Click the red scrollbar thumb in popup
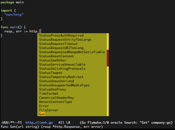175x130 pixels. (x=108, y=58)
